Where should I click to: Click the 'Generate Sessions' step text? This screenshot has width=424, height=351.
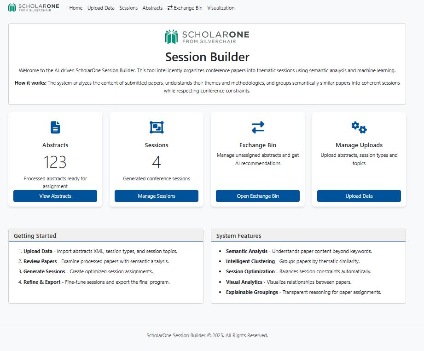click(x=44, y=271)
